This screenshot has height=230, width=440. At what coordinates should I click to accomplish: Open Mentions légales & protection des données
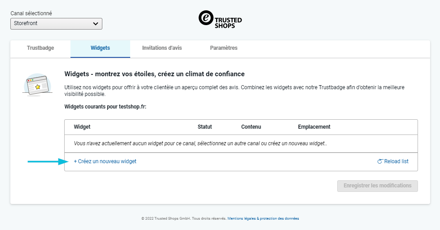pos(263,219)
